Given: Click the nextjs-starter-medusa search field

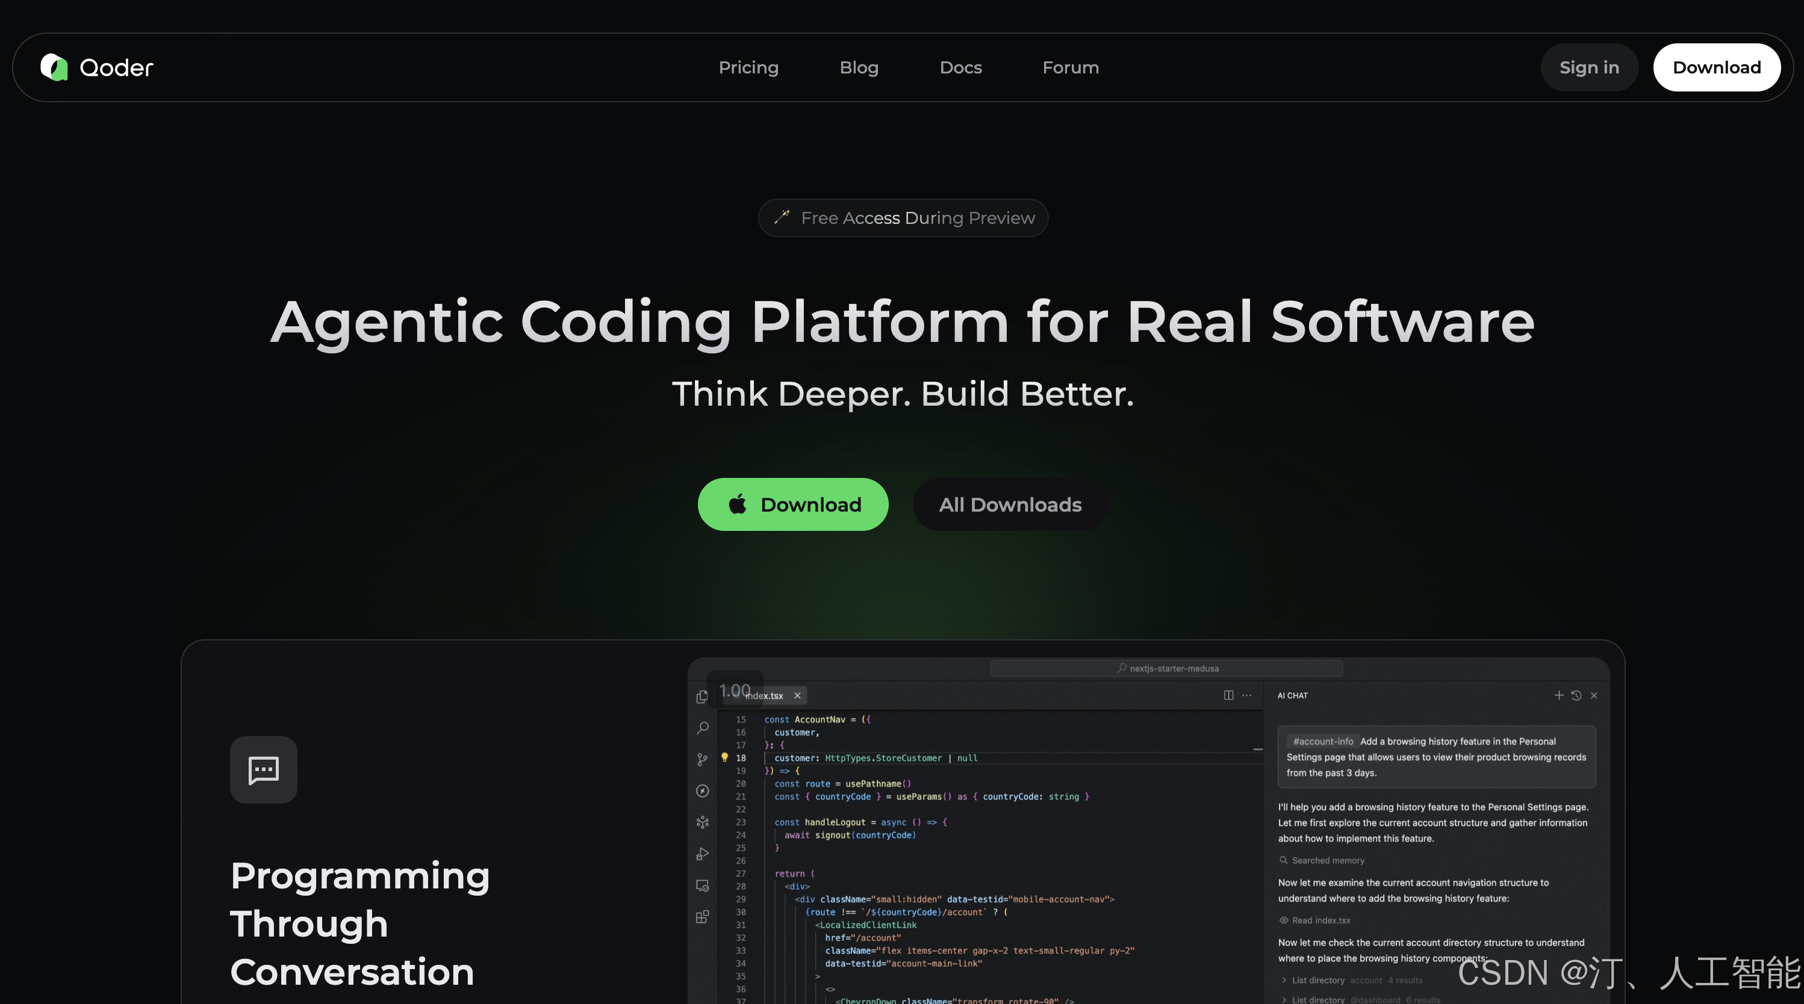Looking at the screenshot, I should 1167,668.
